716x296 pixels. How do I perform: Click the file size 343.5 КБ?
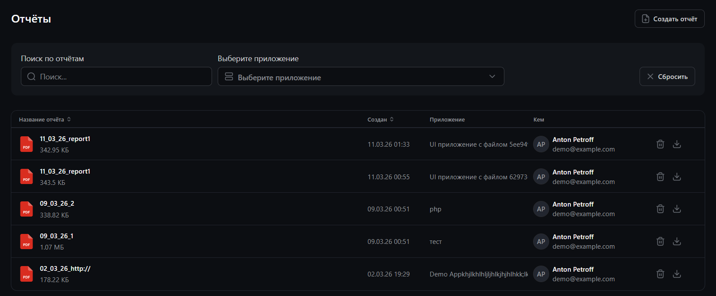pos(53,183)
